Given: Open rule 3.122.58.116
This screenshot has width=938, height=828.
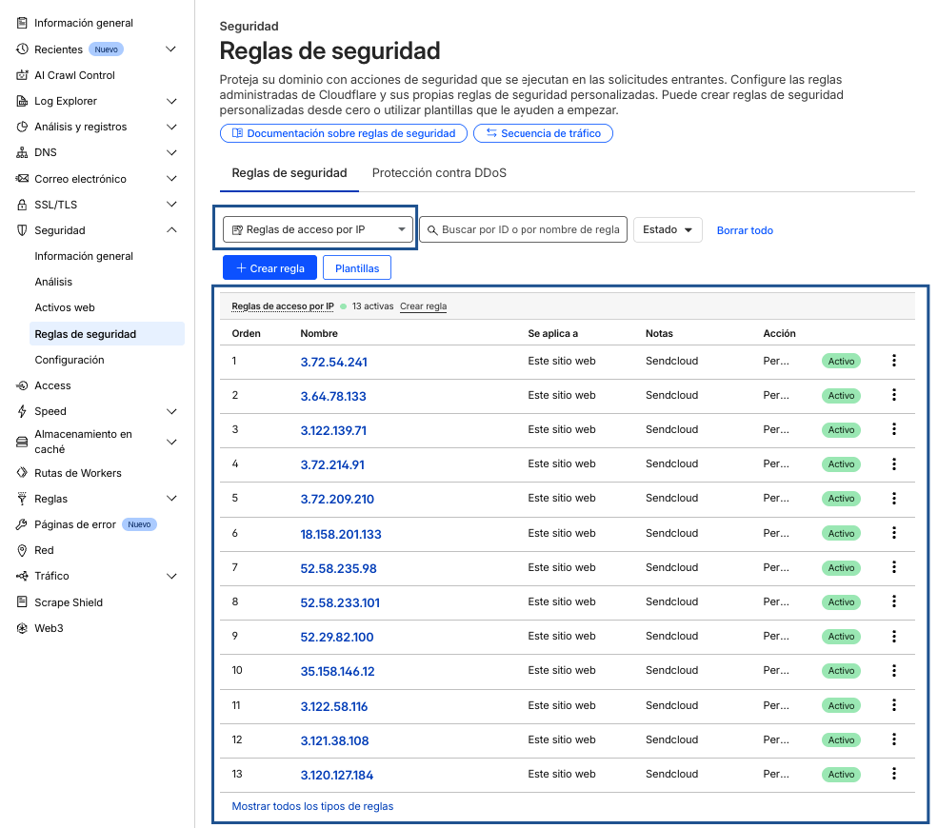Looking at the screenshot, I should click(x=334, y=706).
